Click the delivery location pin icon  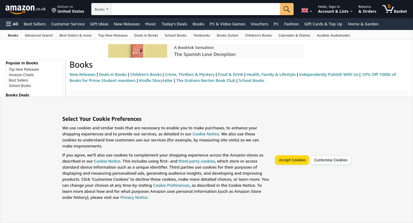(54, 10)
